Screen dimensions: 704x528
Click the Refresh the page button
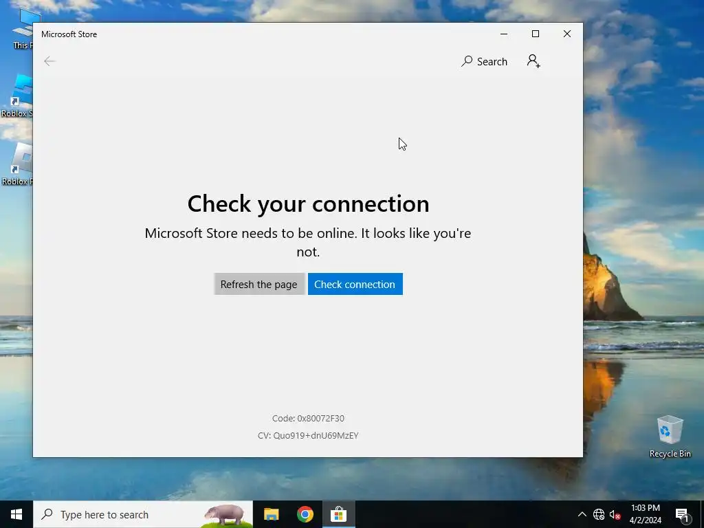pyautogui.click(x=259, y=284)
